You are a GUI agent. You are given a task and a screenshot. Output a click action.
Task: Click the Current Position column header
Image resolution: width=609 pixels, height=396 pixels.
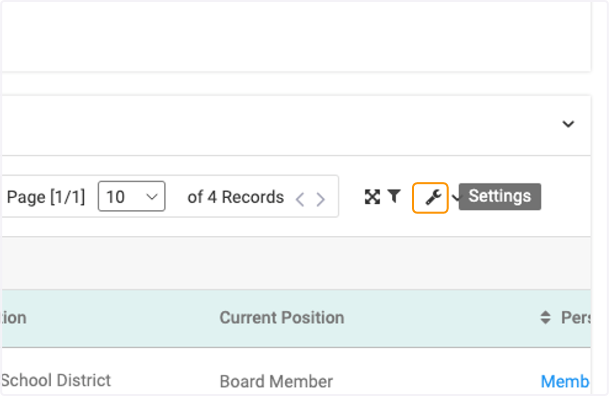[x=282, y=318]
